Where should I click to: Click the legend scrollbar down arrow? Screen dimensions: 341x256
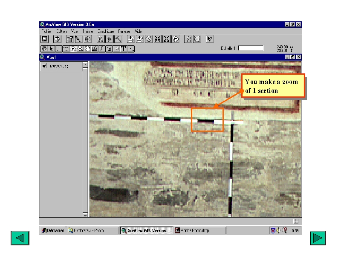click(x=85, y=215)
